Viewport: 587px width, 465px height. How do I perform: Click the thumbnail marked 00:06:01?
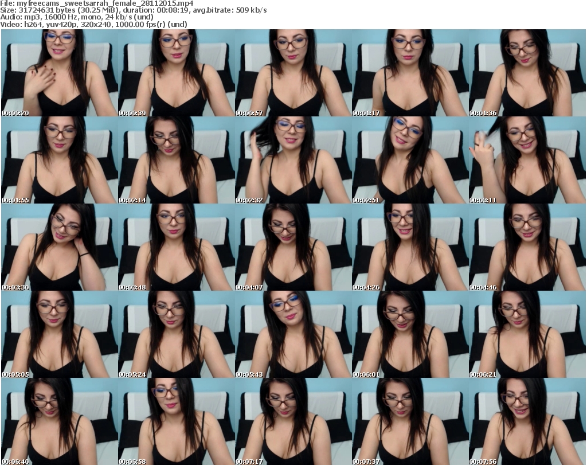pyautogui.click(x=410, y=334)
